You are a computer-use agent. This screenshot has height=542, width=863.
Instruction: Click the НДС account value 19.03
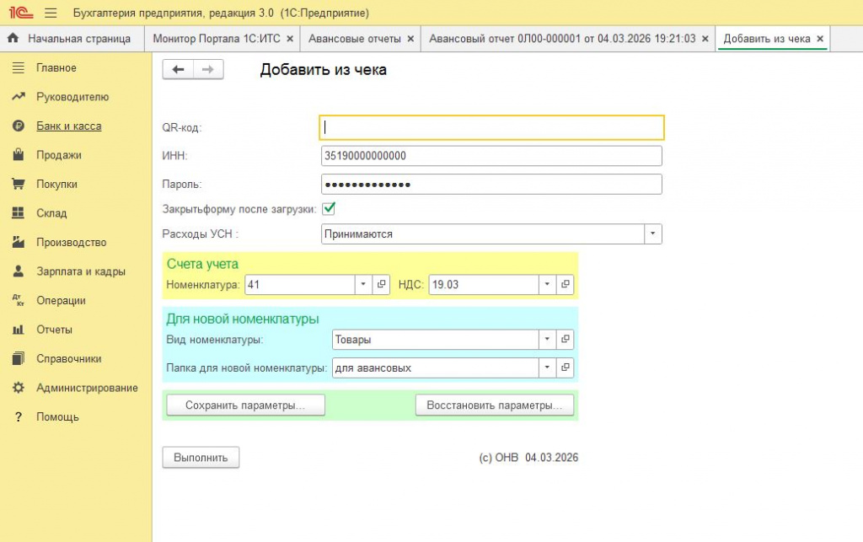coord(484,284)
